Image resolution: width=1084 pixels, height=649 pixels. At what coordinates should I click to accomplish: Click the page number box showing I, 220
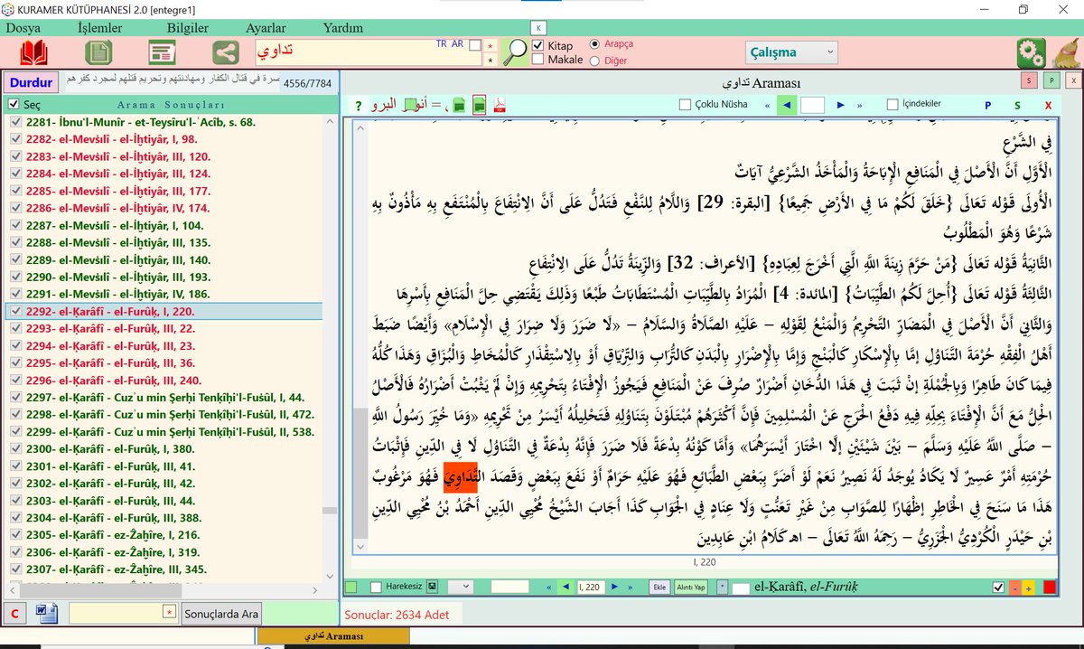(x=591, y=588)
